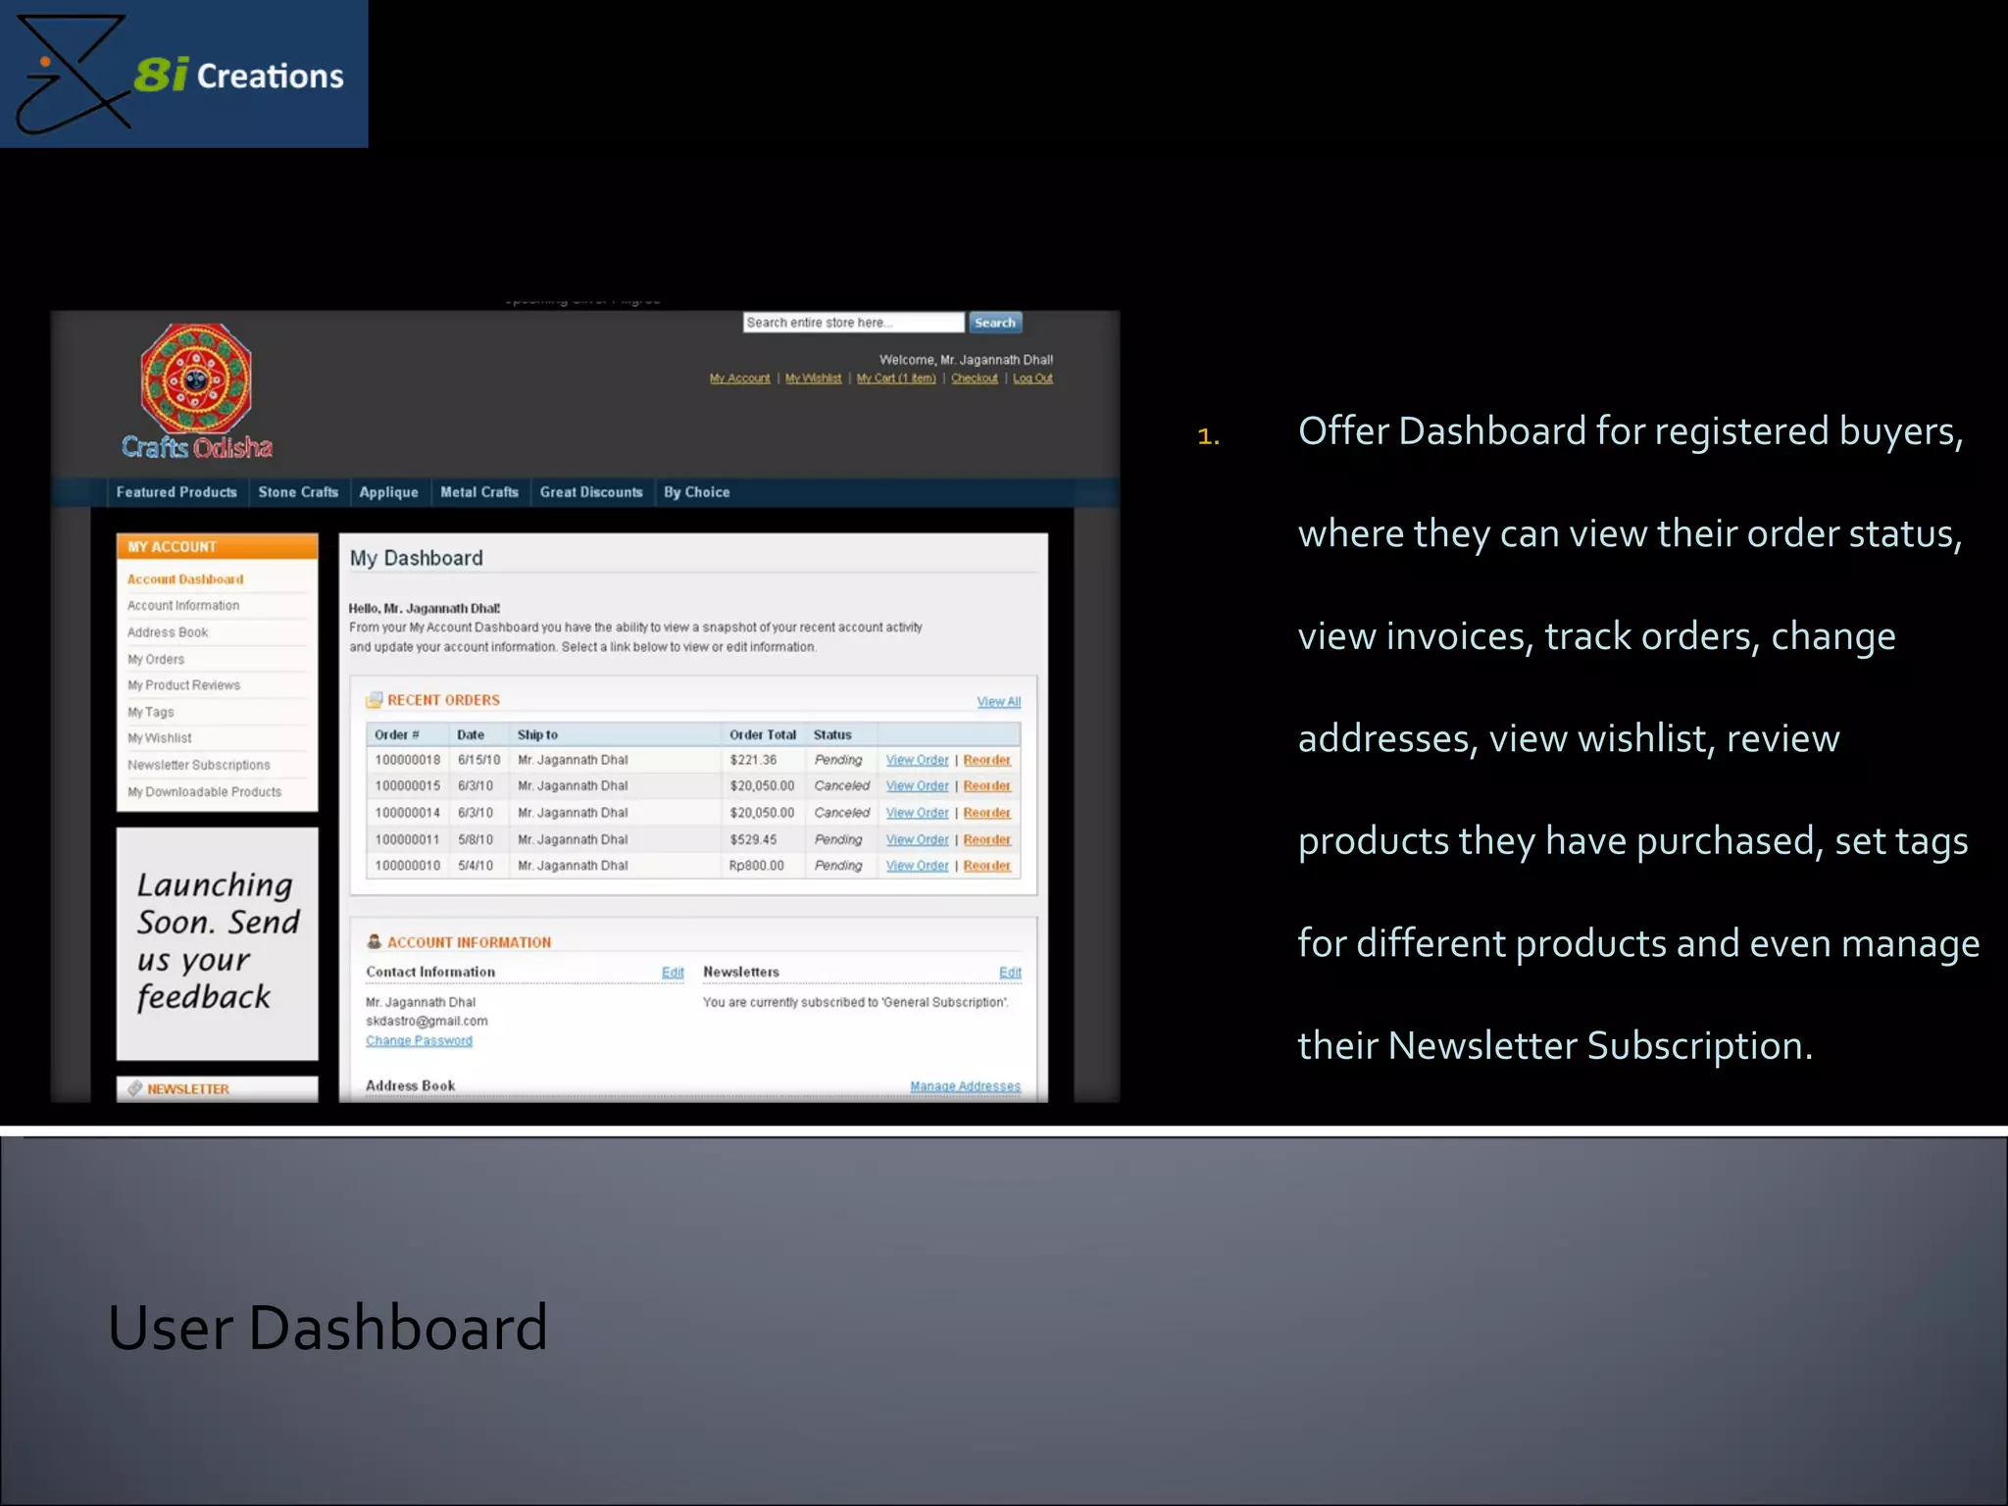Image resolution: width=2008 pixels, height=1506 pixels.
Task: Open Address Book in sidebar
Action: (168, 632)
